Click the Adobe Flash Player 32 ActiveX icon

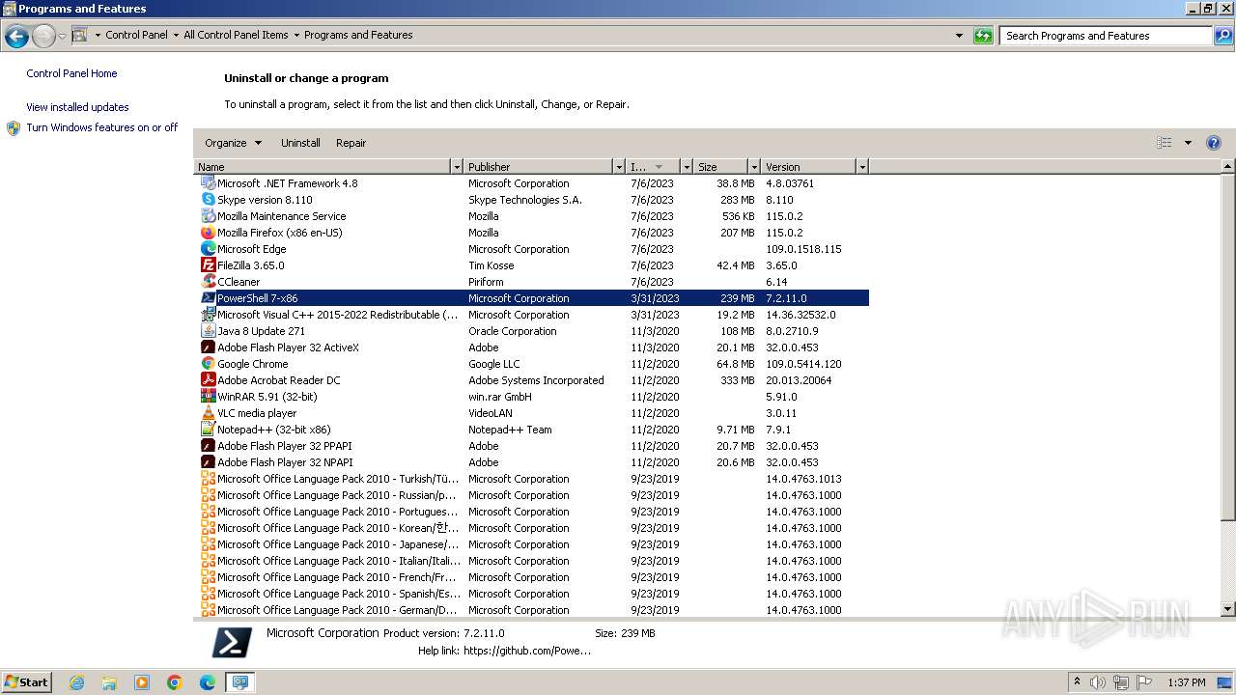tap(208, 347)
